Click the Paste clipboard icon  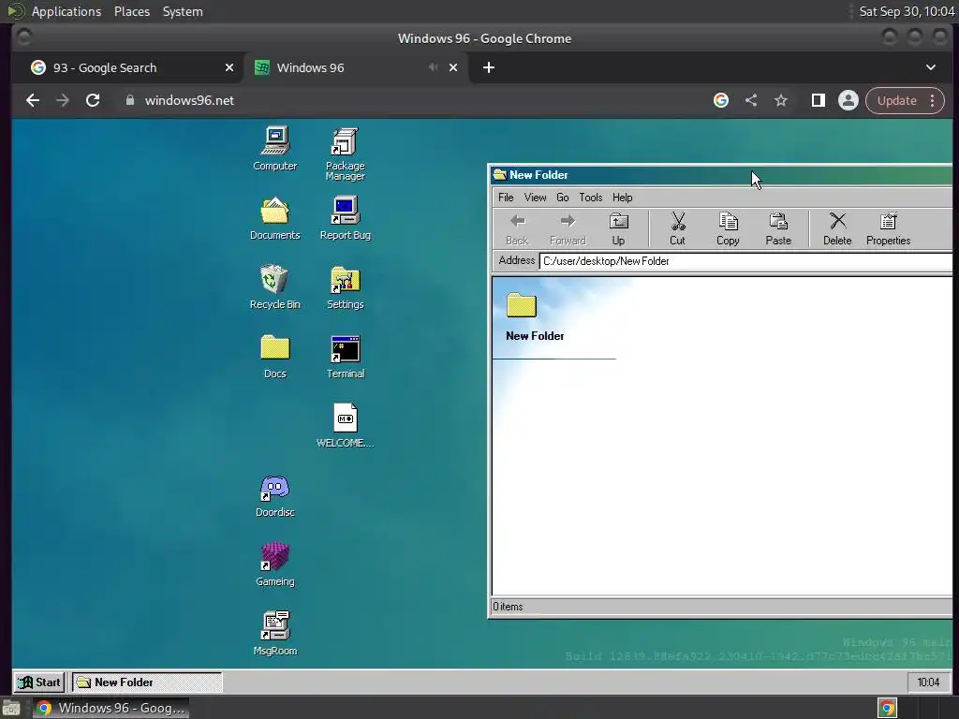click(x=778, y=228)
